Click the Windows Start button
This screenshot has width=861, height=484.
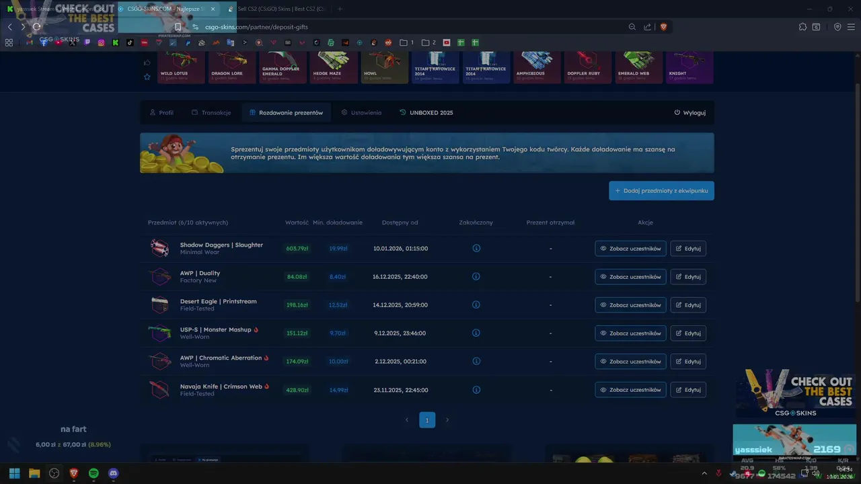(14, 473)
